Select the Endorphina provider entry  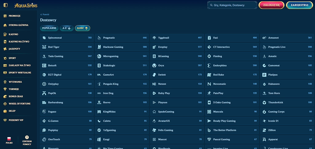pyautogui.click(x=232, y=66)
